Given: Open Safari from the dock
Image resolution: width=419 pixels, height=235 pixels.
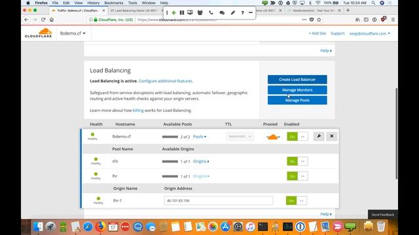Looking at the screenshot, I should point(88,227).
